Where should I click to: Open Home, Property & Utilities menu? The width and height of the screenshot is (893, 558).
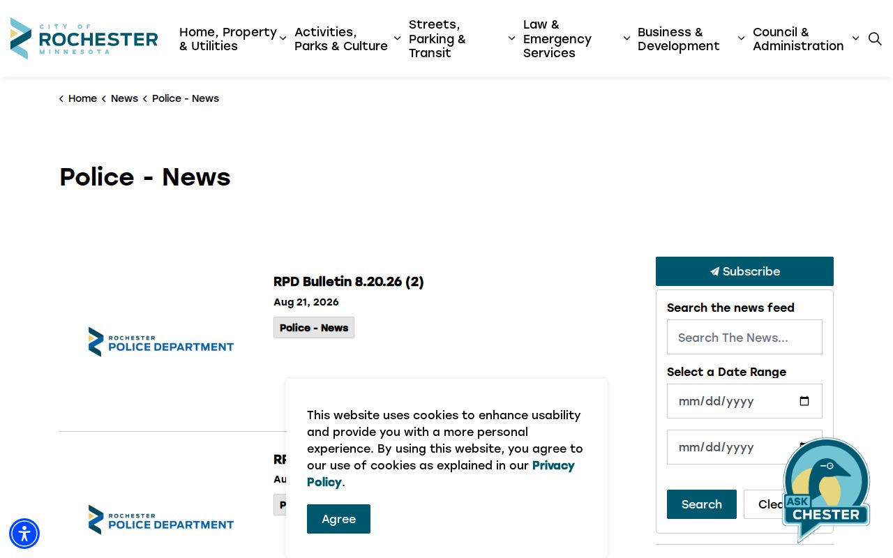228,39
